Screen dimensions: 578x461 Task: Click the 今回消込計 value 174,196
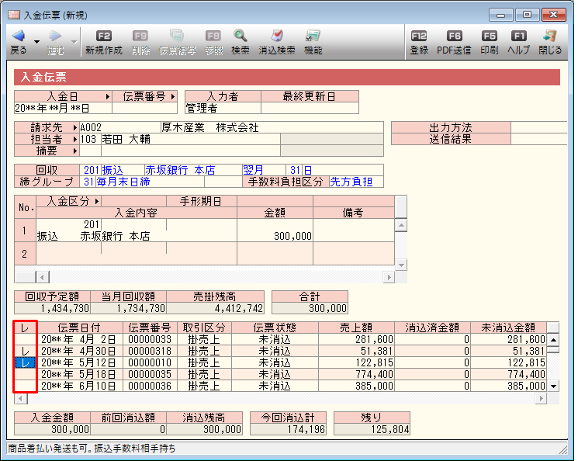coord(289,429)
